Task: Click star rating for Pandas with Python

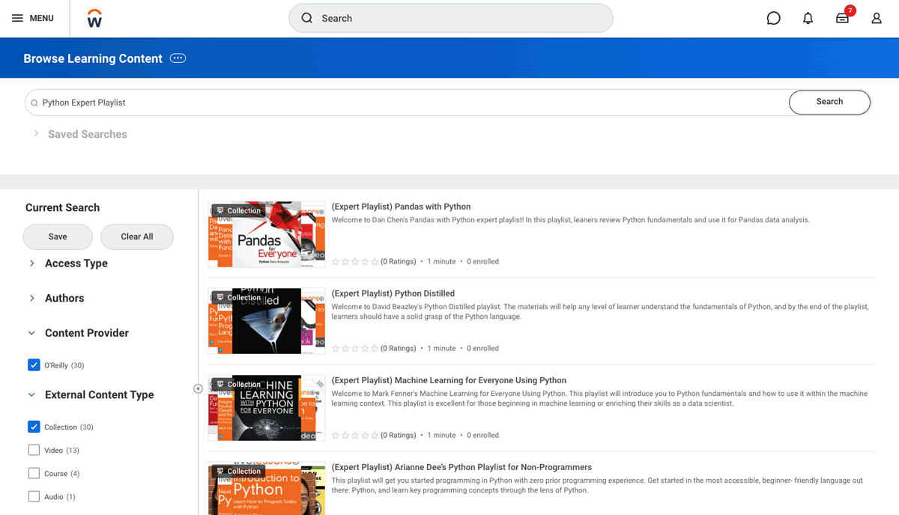Action: [355, 261]
